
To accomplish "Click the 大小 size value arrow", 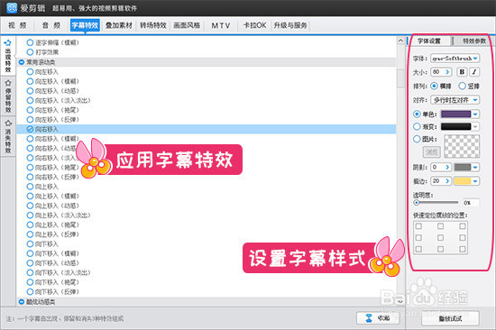I will point(447,72).
